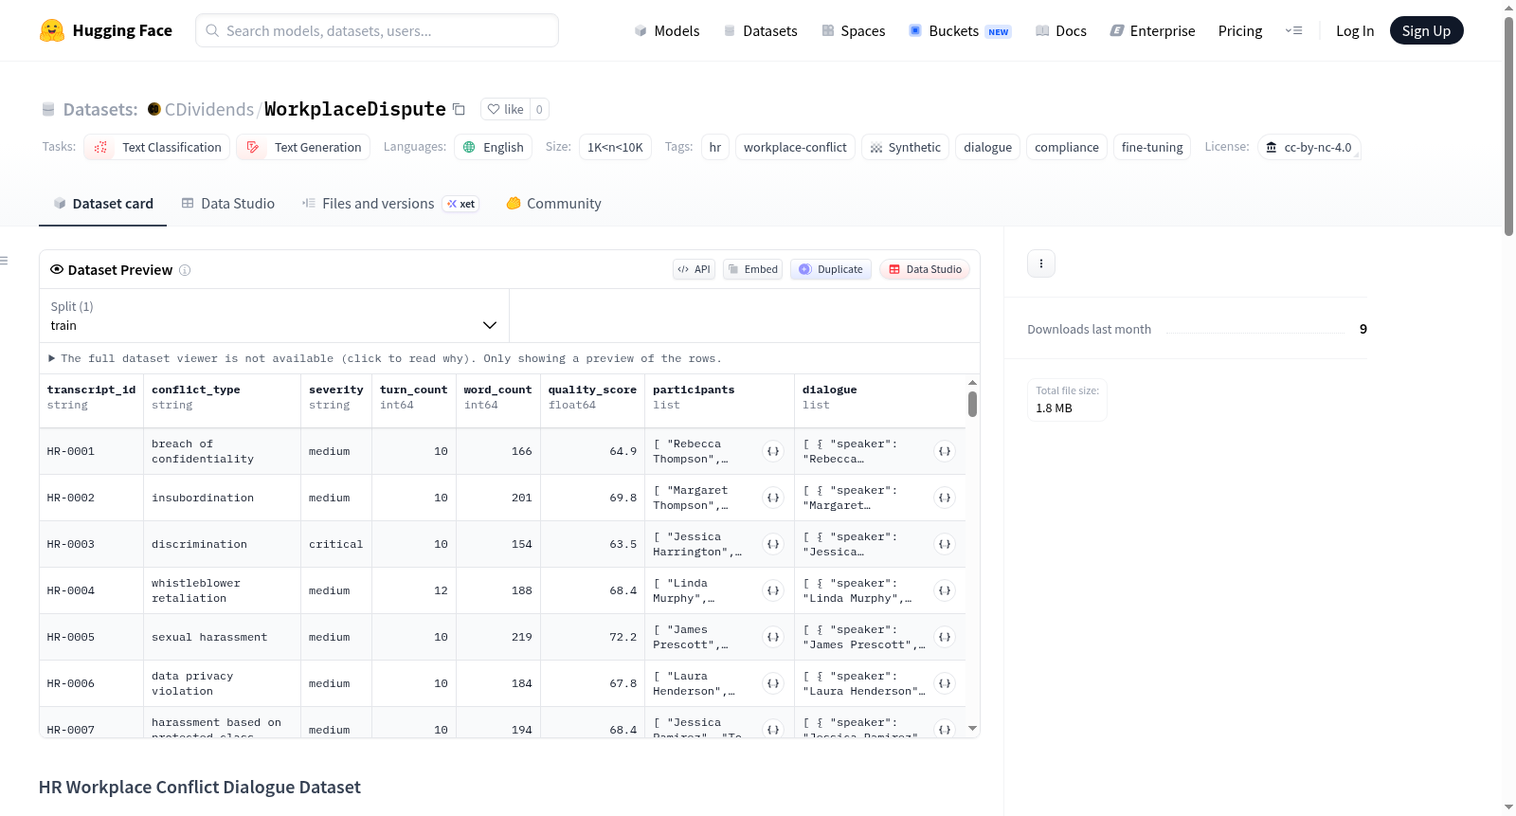Open the Files and versions tab
This screenshot has height=816, width=1516.
390,203
